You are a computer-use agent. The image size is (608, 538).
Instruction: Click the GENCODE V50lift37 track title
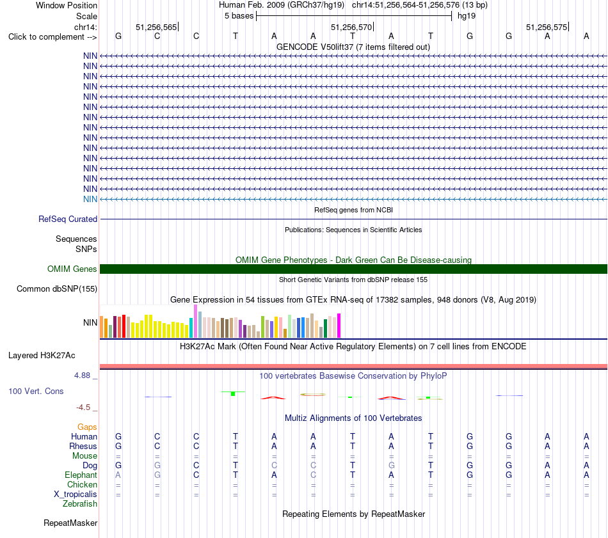(x=353, y=47)
